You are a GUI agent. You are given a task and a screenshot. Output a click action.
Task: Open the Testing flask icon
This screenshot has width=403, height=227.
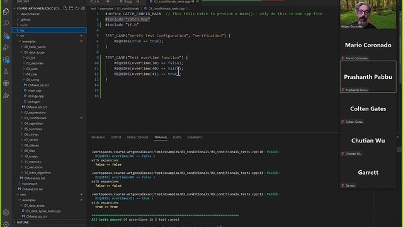point(6,71)
